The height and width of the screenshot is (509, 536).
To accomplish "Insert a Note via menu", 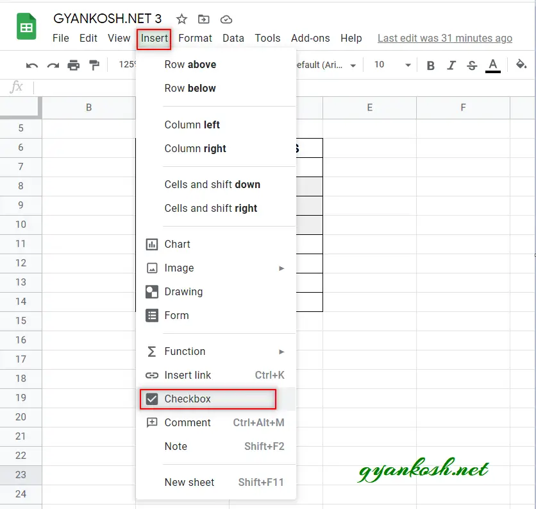I will coord(215,446).
